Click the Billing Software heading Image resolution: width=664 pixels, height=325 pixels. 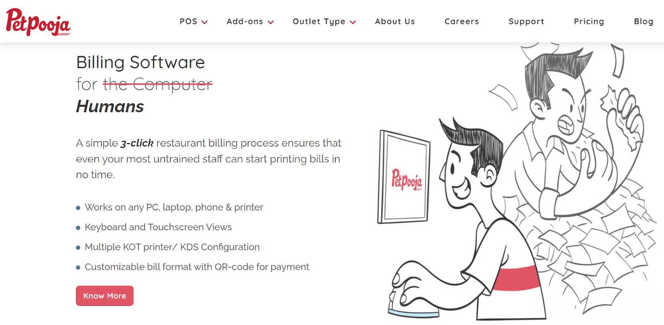[x=140, y=62]
